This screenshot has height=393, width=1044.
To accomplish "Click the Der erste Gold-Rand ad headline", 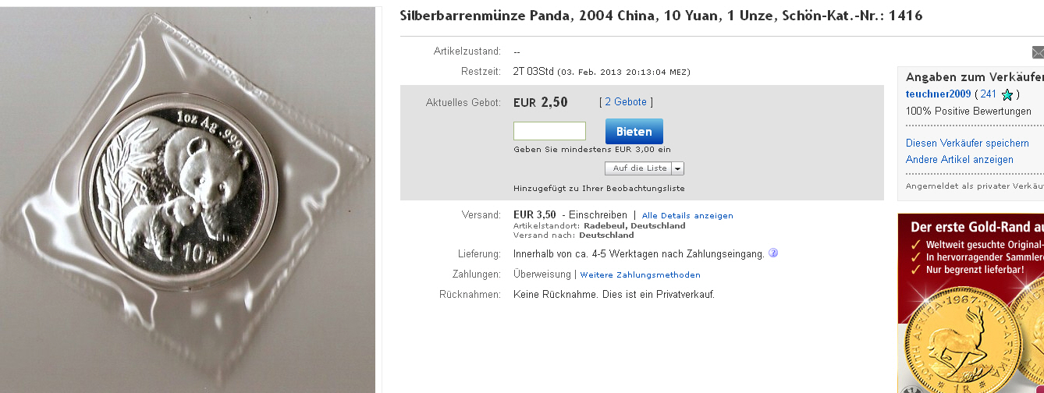I will click(977, 228).
